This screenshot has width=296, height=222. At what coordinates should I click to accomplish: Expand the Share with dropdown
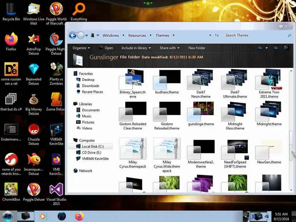[169, 48]
